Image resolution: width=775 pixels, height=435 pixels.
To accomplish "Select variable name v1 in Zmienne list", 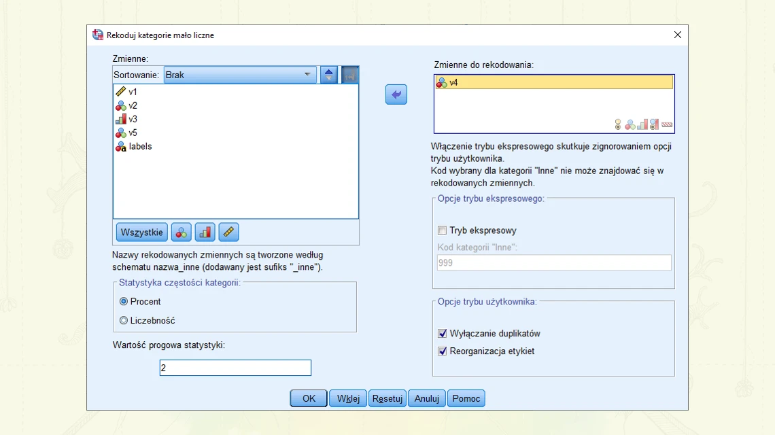I will pyautogui.click(x=133, y=92).
